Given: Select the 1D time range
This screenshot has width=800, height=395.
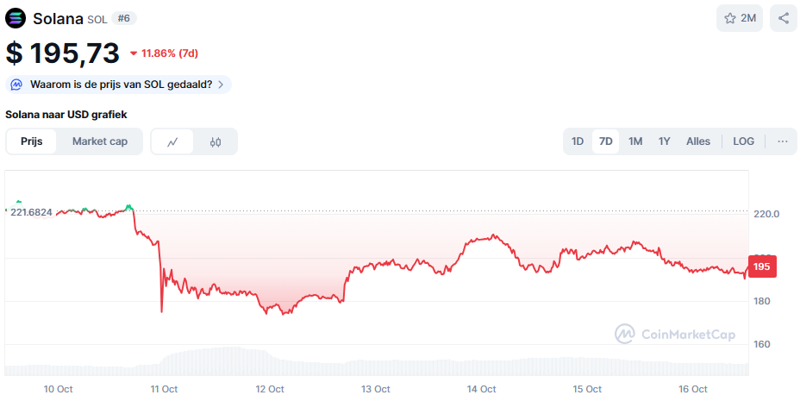Looking at the screenshot, I should point(578,141).
